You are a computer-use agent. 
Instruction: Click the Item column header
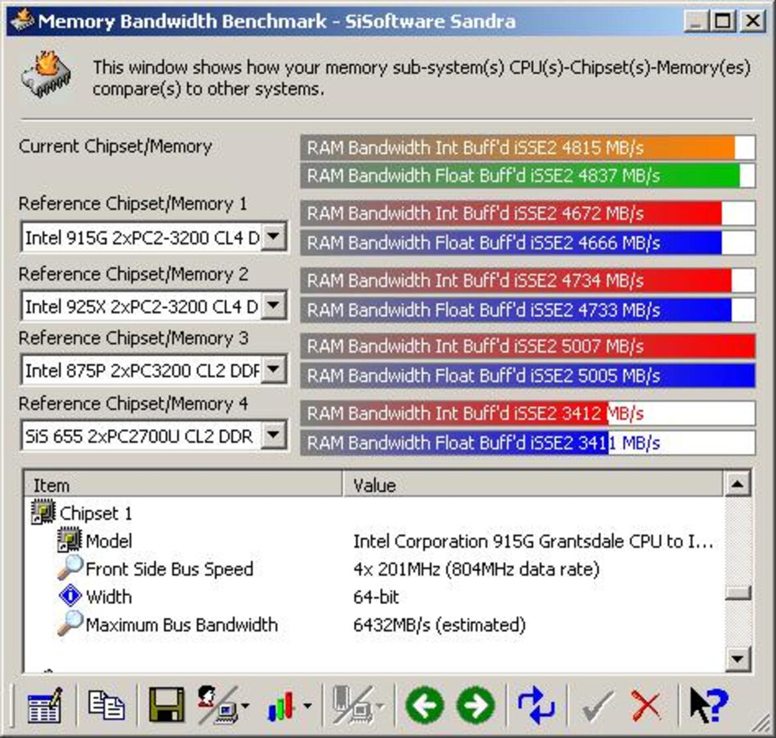183,485
